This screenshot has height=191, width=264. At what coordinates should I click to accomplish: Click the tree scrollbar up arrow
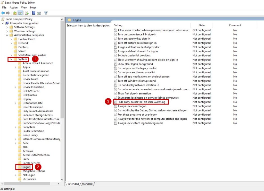[62, 19]
